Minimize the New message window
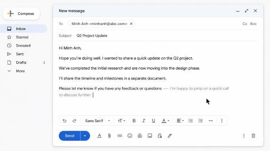Screen dimensions: 270x151 click(238, 11)
